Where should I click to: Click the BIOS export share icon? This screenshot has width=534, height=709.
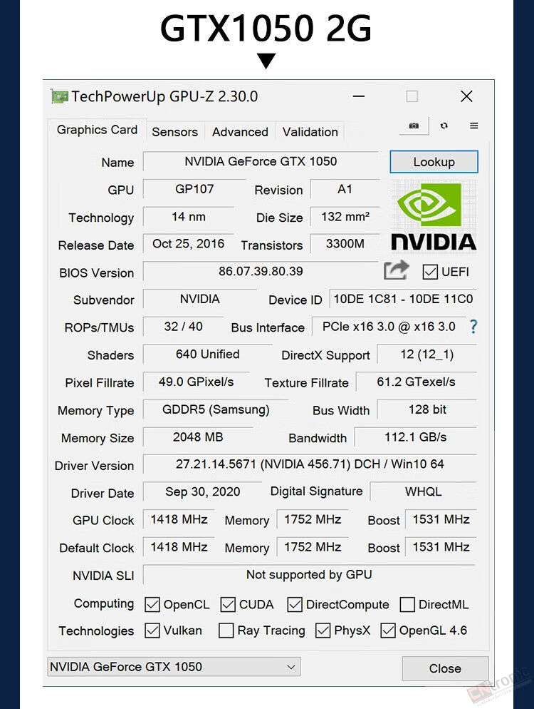point(397,271)
